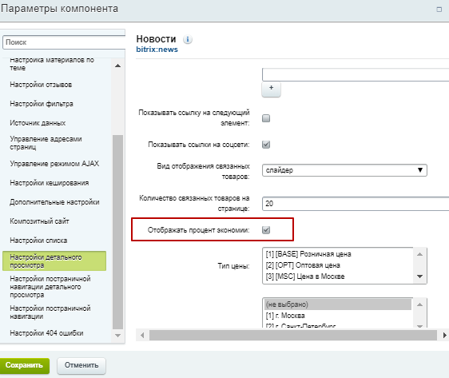The height and width of the screenshot is (378, 449).
Task: Click the info icon next to Новости
Action: pyautogui.click(x=188, y=39)
